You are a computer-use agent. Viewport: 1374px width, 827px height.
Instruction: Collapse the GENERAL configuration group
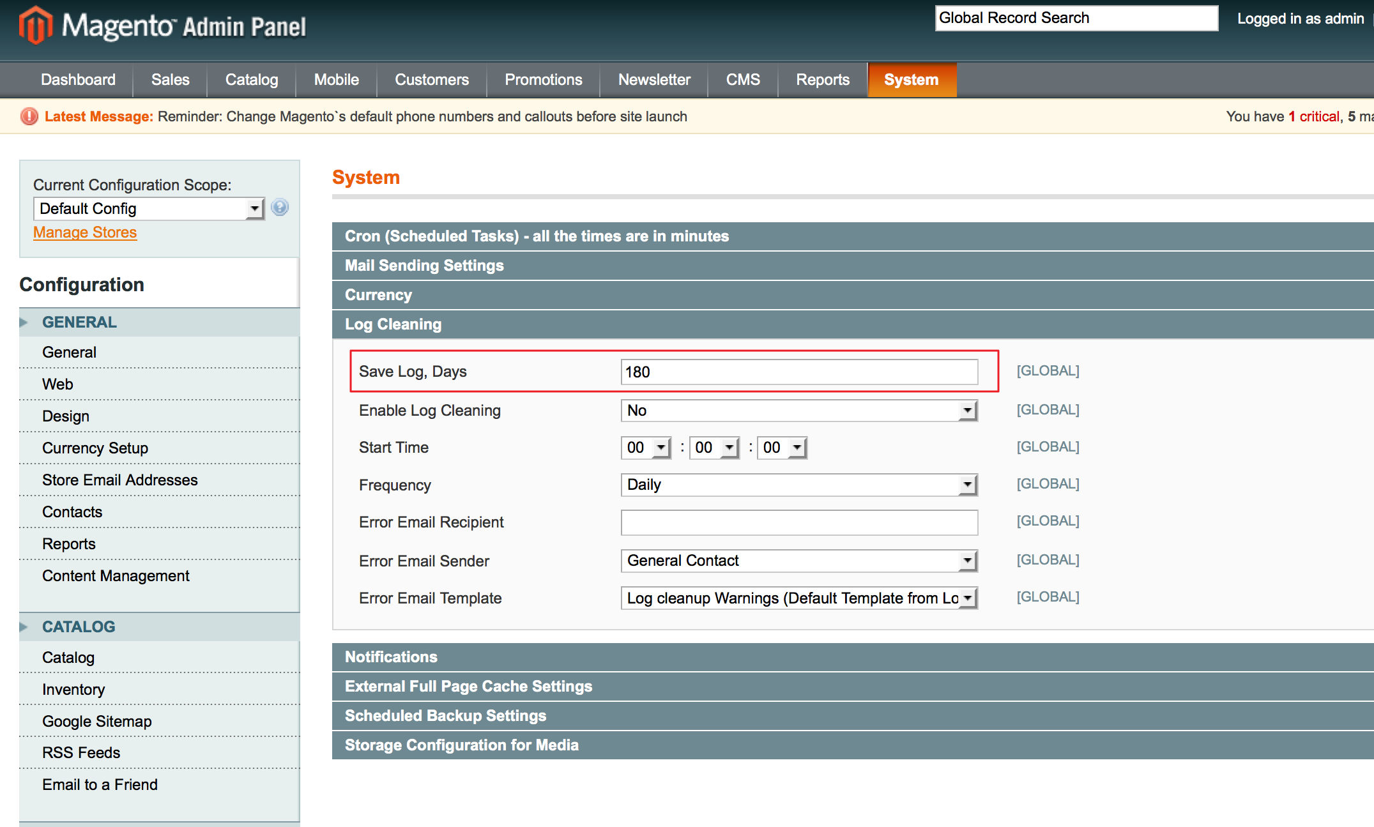[x=79, y=322]
